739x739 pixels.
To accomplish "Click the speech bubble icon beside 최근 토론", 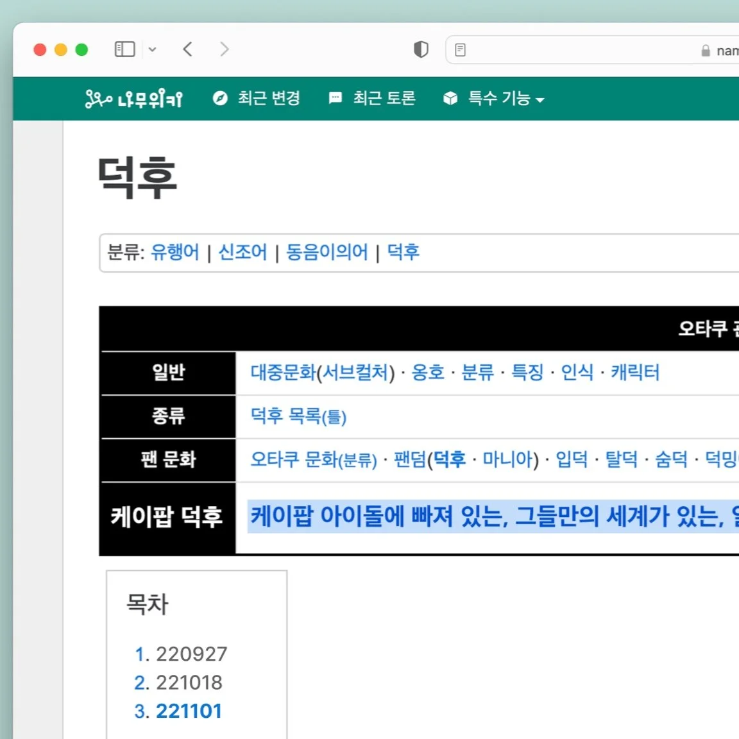I will [334, 98].
